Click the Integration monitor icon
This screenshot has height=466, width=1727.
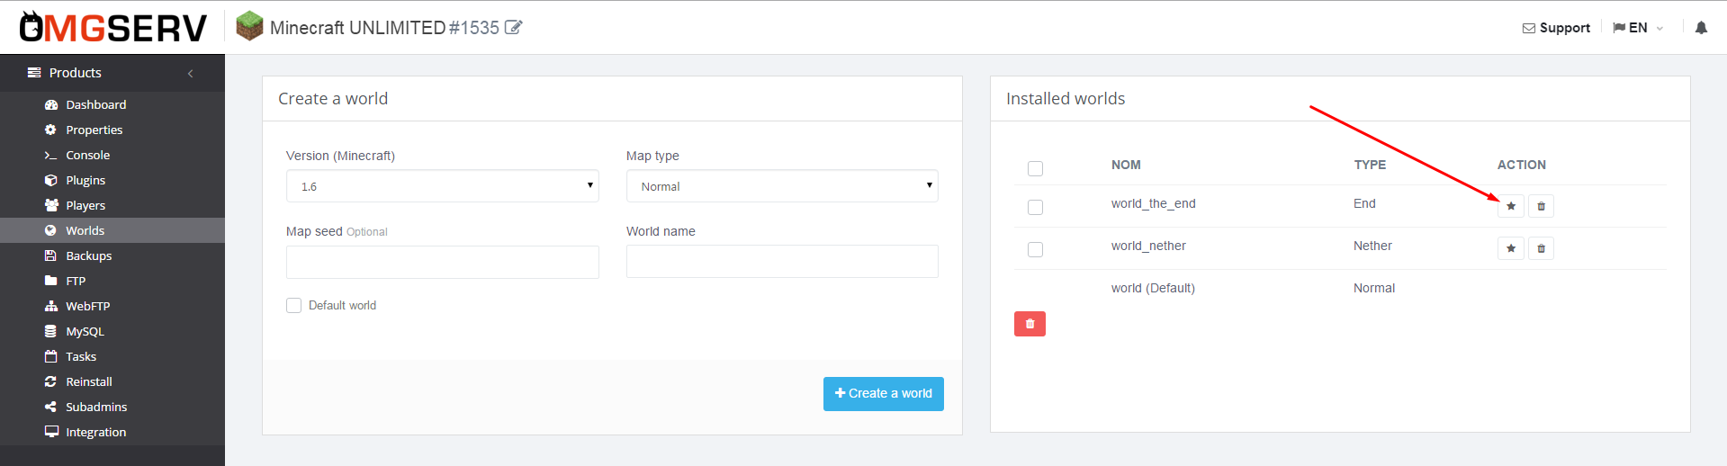(51, 432)
